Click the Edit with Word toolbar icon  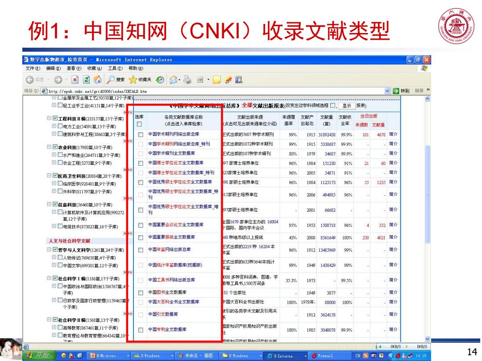click(200, 80)
